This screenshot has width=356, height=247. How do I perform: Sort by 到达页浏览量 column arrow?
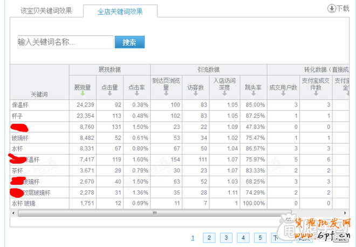166,94
